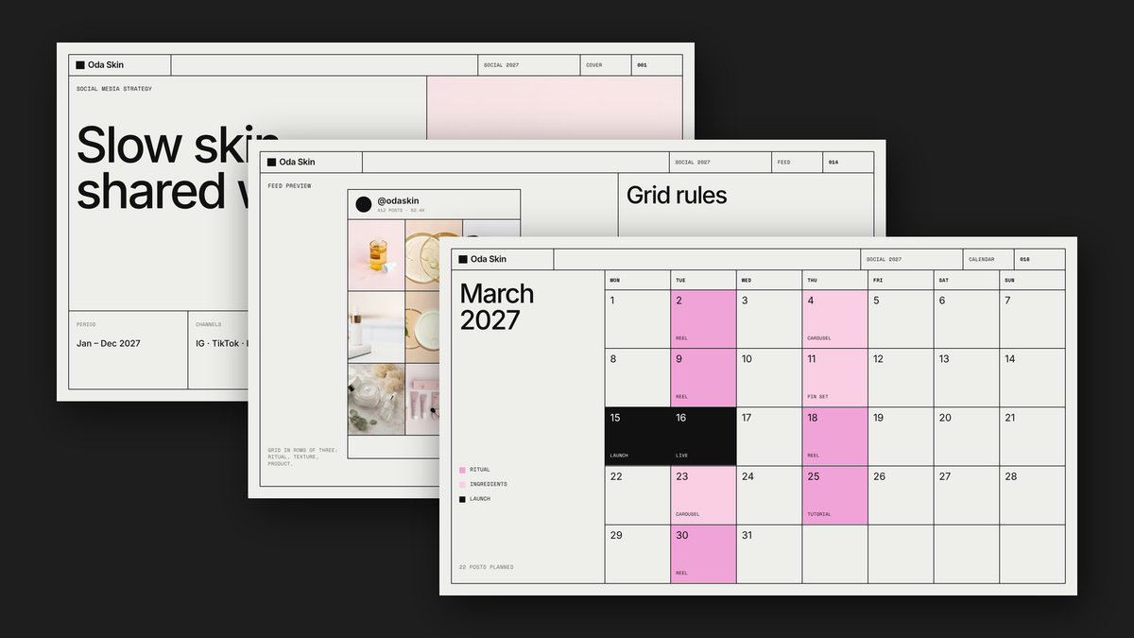Click the "FEED" header label
This screenshot has height=638, width=1134.
point(784,163)
